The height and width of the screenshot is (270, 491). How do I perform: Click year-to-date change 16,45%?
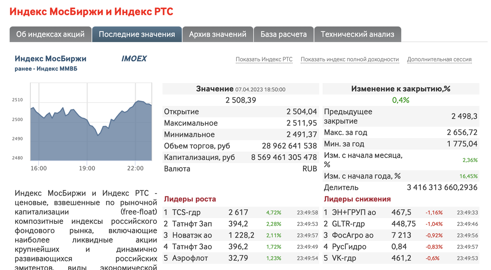[x=468, y=176]
